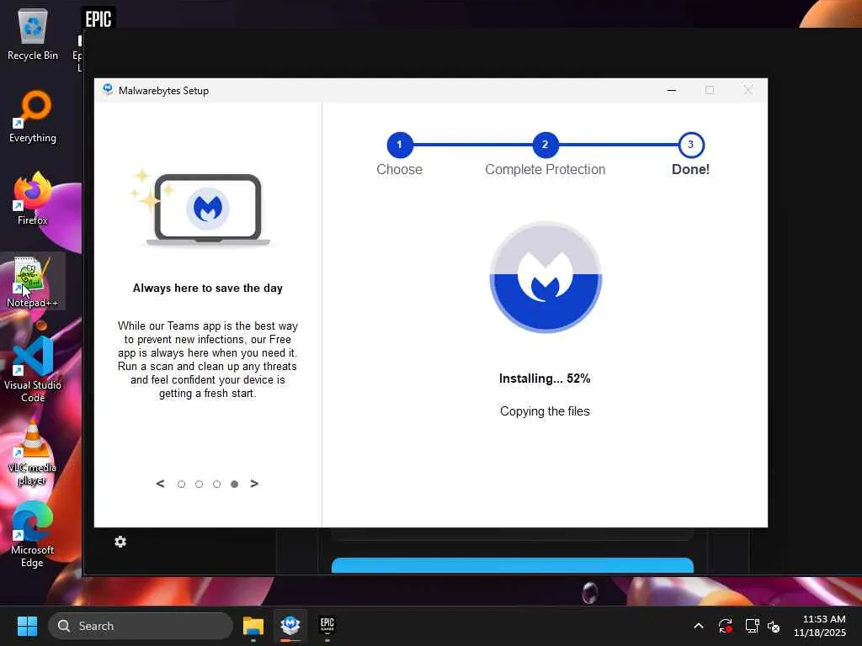
Task: Go to the previous slide with the left arrow
Action: coord(160,484)
